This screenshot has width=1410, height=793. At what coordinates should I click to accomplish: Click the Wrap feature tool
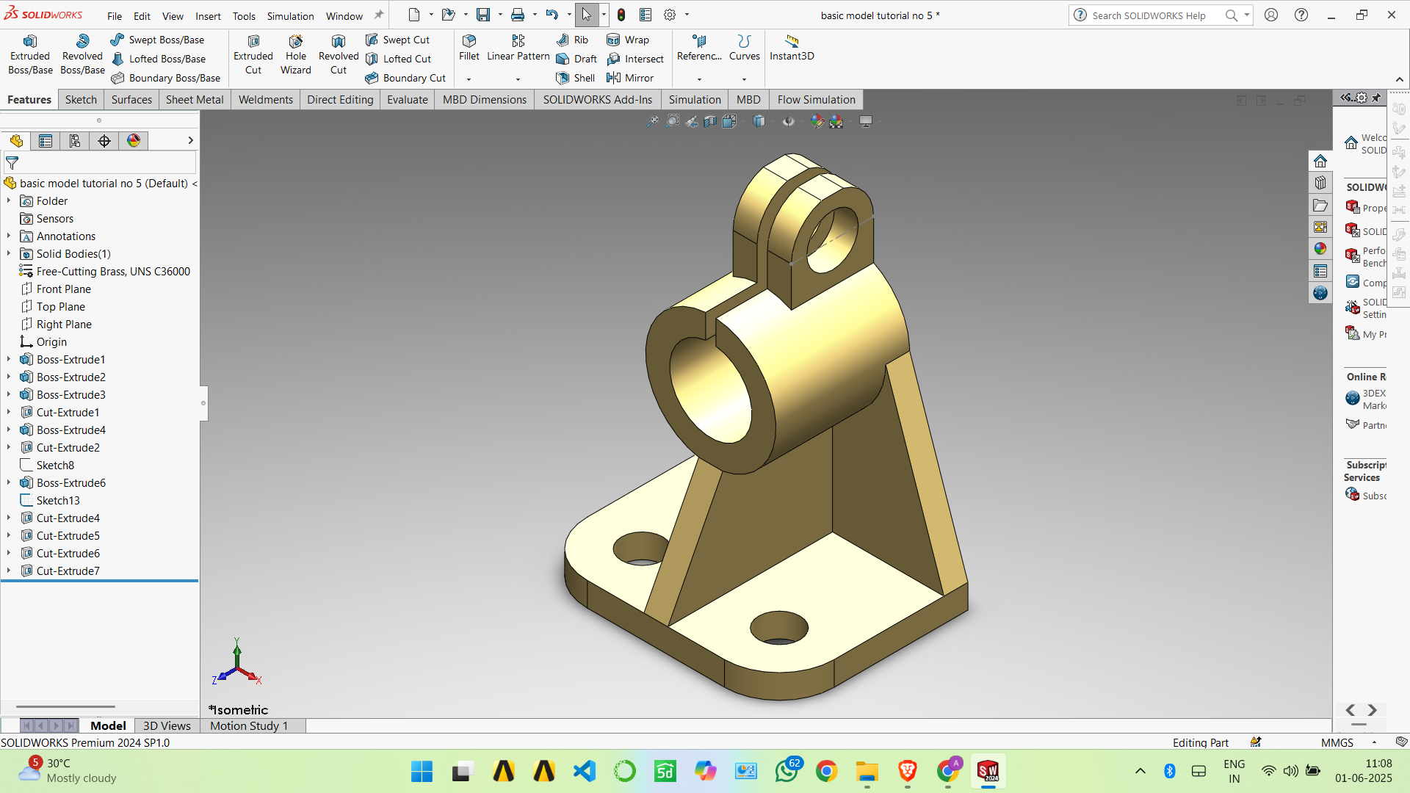[x=629, y=40]
